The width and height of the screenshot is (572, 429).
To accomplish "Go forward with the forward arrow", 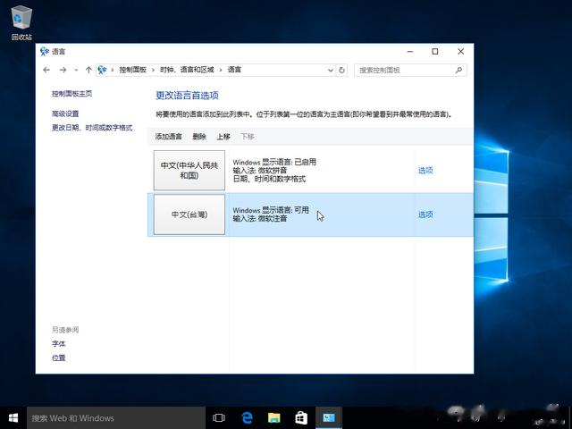I will click(x=63, y=70).
